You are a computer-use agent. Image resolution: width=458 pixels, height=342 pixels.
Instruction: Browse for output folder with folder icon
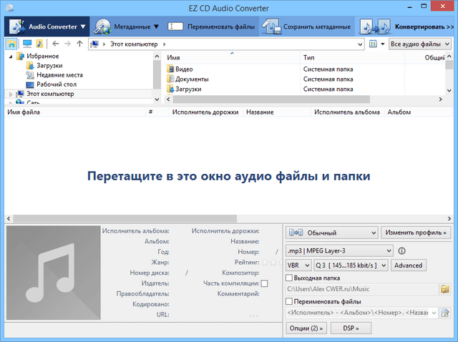click(x=444, y=289)
